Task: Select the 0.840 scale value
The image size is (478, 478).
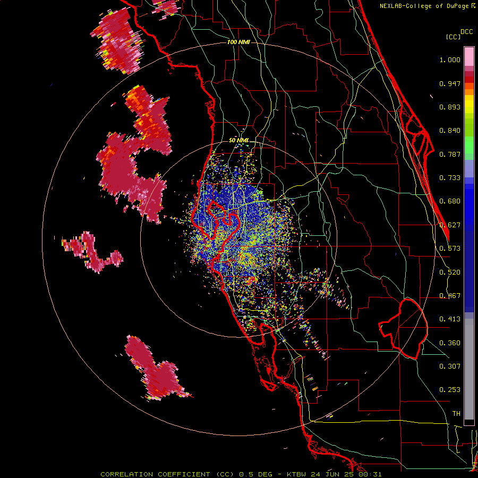Action: click(450, 131)
